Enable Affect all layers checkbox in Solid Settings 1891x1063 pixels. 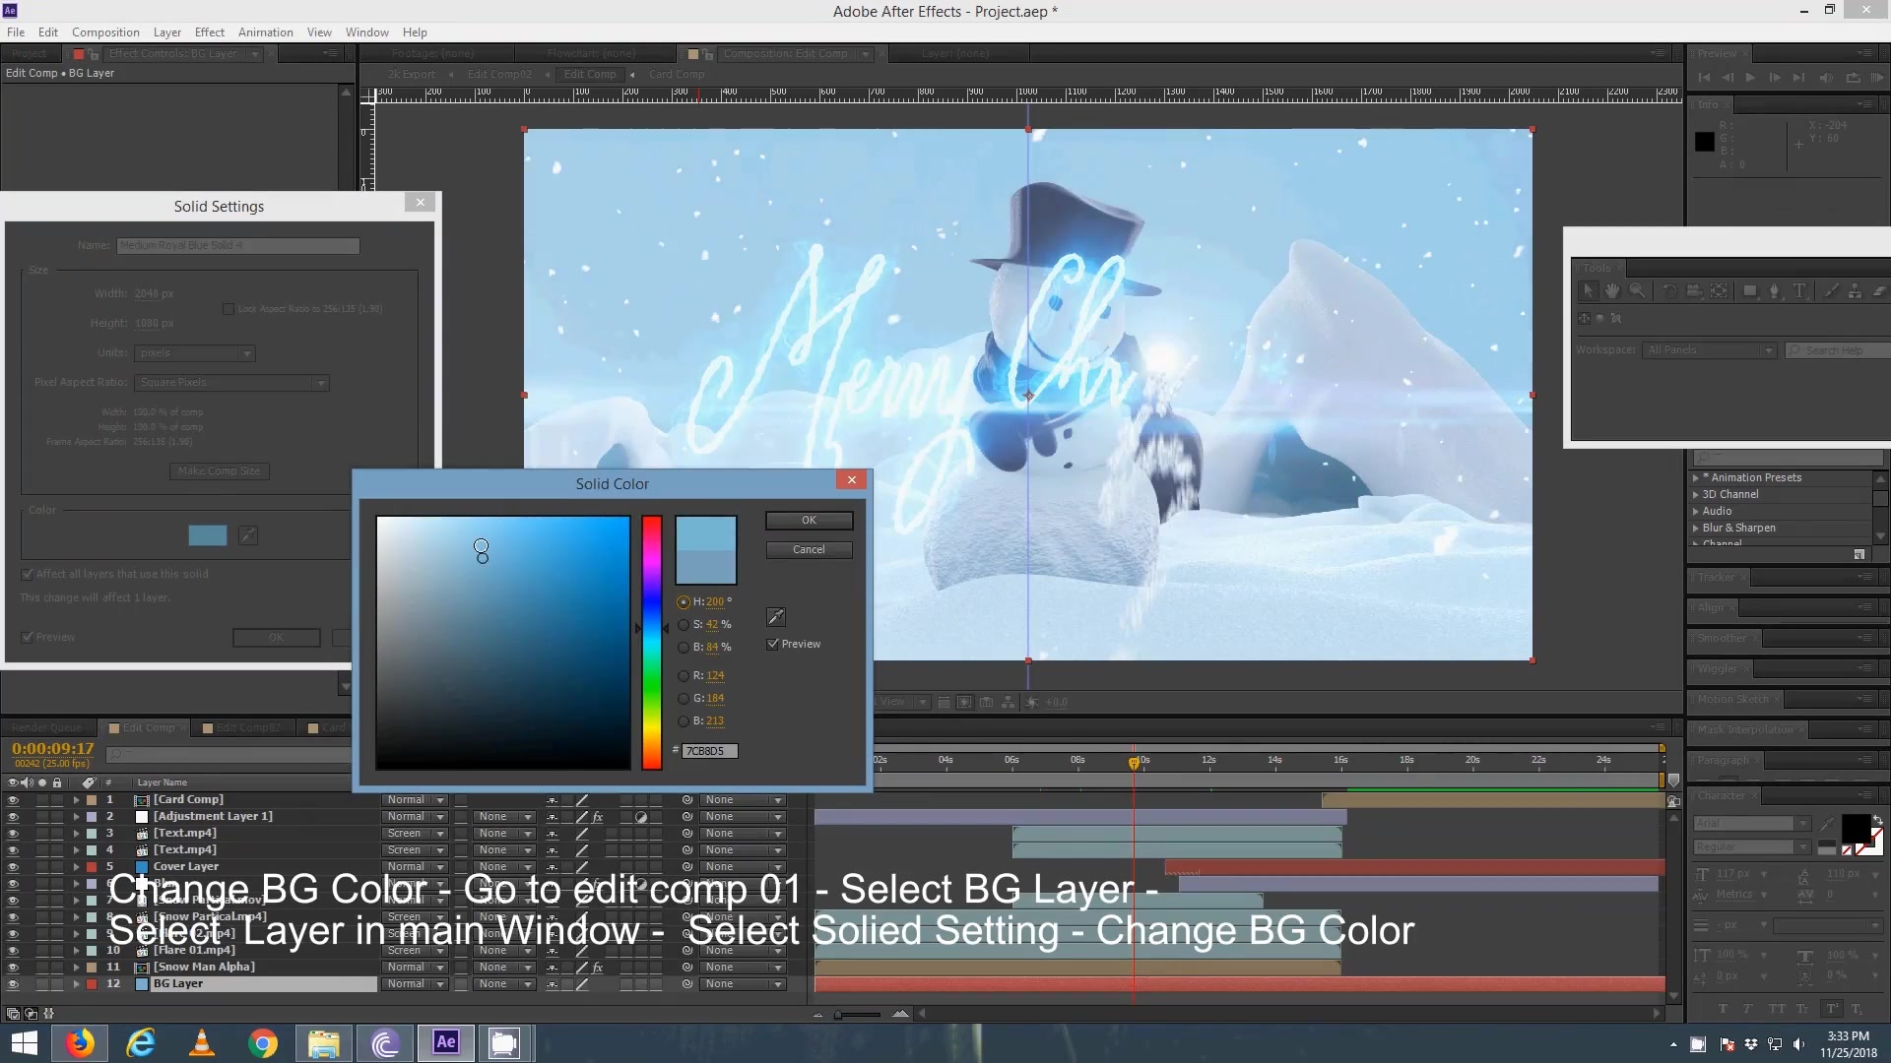(x=29, y=574)
